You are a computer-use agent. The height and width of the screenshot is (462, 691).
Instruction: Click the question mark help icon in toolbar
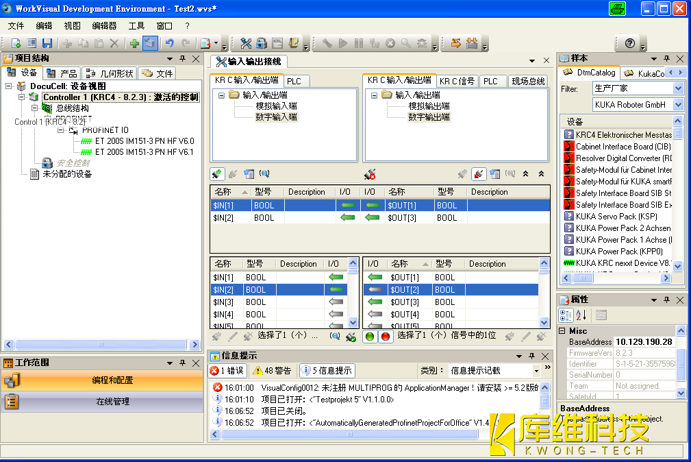tap(630, 43)
